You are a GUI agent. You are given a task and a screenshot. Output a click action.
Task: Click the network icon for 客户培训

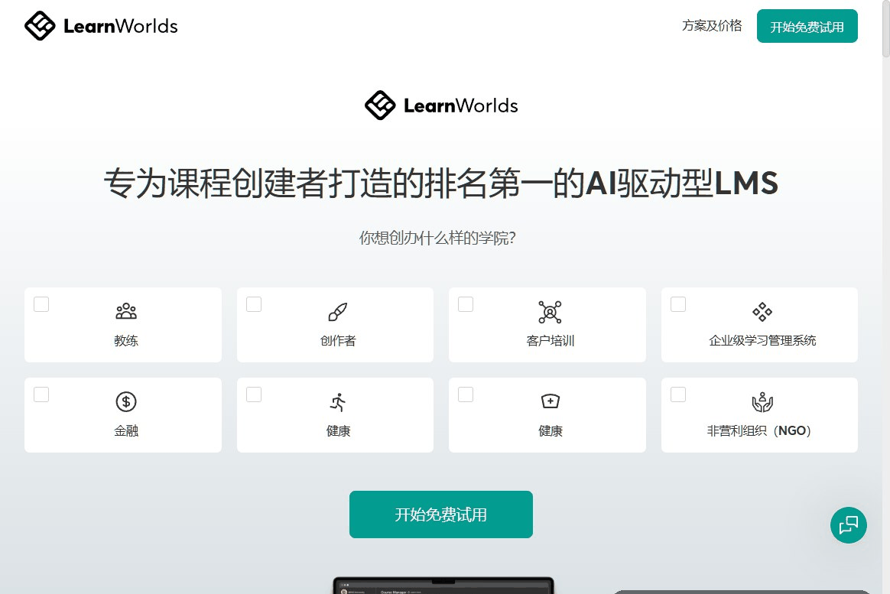point(550,311)
